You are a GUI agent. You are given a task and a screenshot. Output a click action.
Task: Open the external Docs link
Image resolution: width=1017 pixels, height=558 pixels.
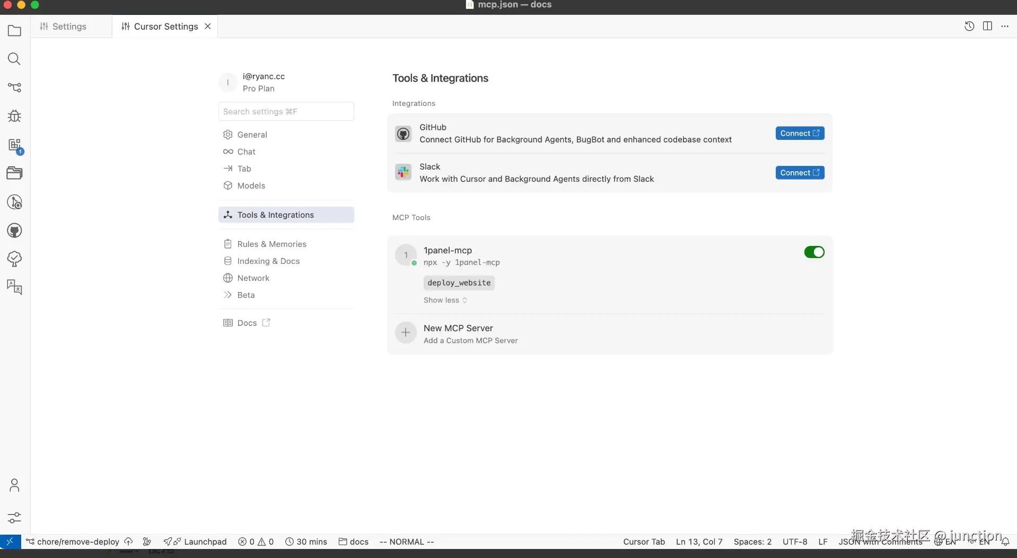point(247,323)
